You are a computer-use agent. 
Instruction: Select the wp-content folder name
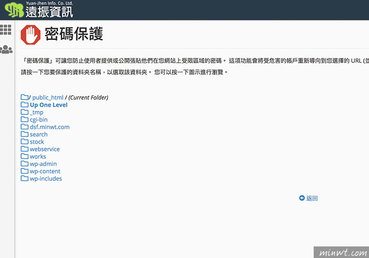pyautogui.click(x=45, y=171)
